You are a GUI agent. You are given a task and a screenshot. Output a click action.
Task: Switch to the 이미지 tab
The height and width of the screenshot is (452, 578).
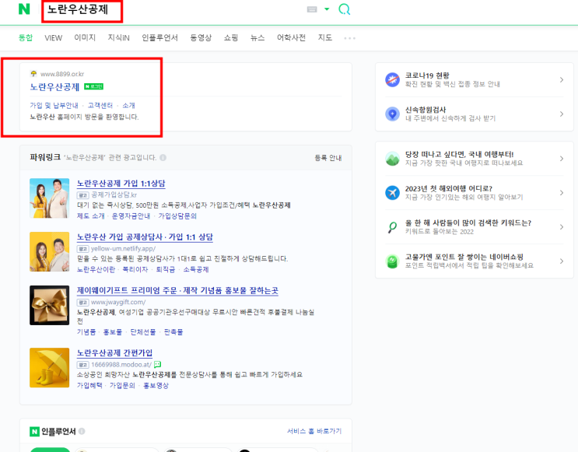click(x=85, y=37)
